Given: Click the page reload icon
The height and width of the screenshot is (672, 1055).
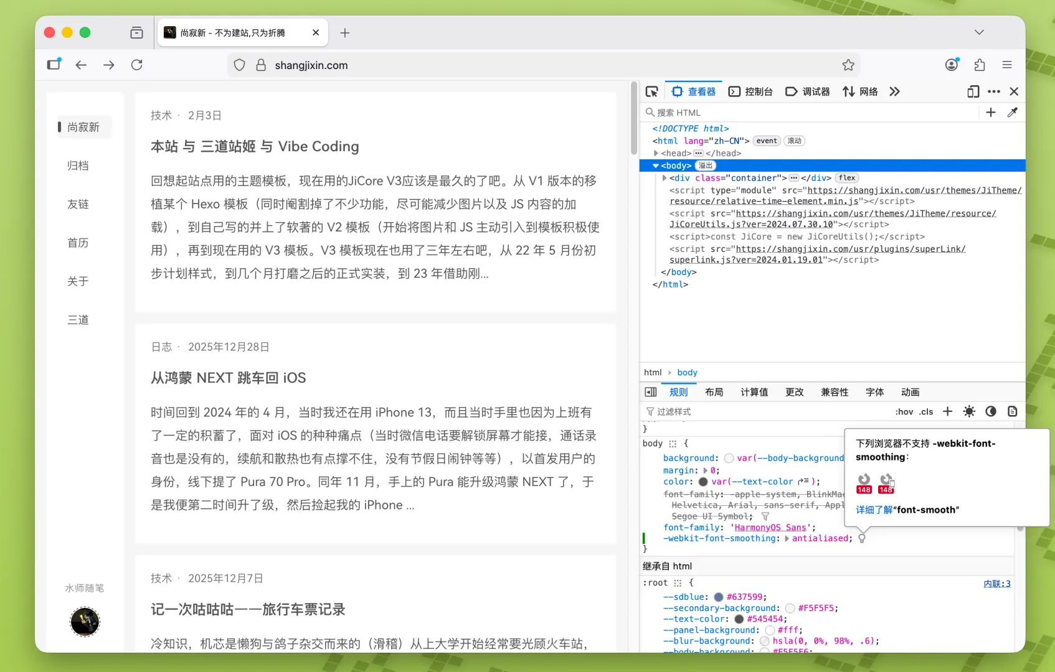Looking at the screenshot, I should pyautogui.click(x=137, y=65).
